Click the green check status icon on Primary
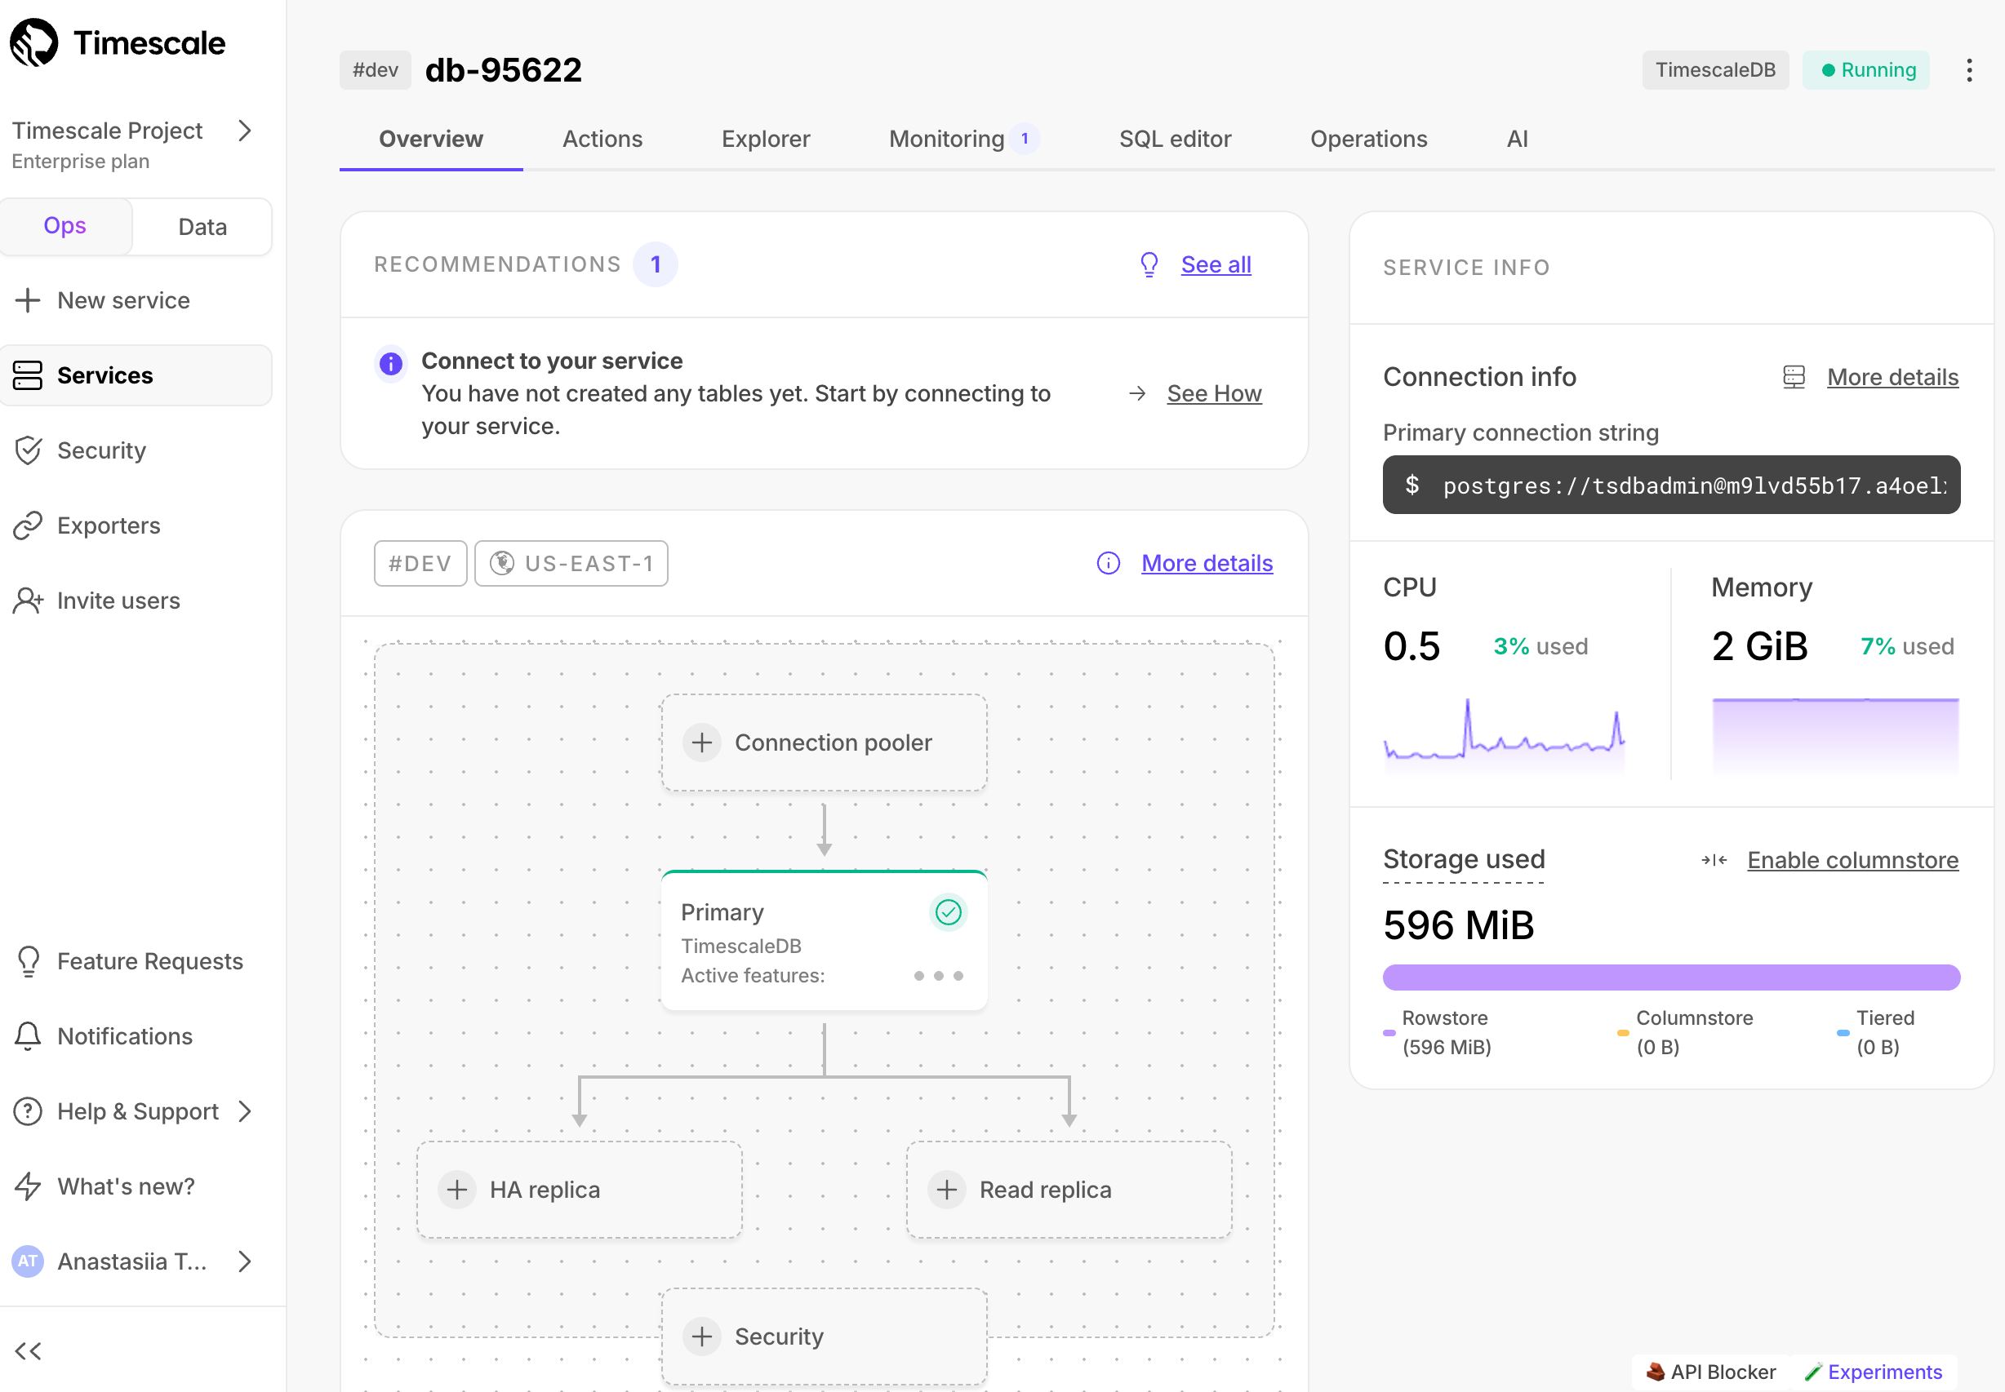The image size is (2005, 1392). (949, 911)
